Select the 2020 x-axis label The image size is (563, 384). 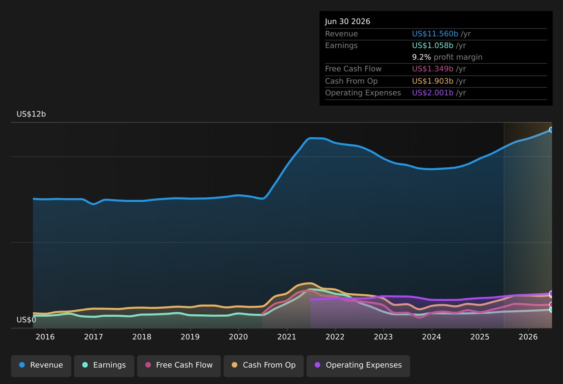click(238, 337)
